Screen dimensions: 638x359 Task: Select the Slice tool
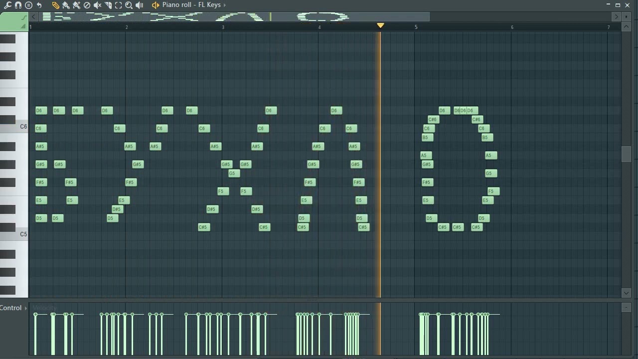(108, 5)
